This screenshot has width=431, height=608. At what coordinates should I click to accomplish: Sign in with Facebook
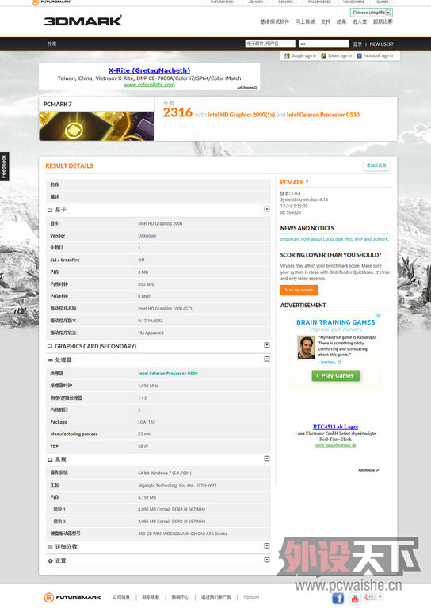coord(375,56)
